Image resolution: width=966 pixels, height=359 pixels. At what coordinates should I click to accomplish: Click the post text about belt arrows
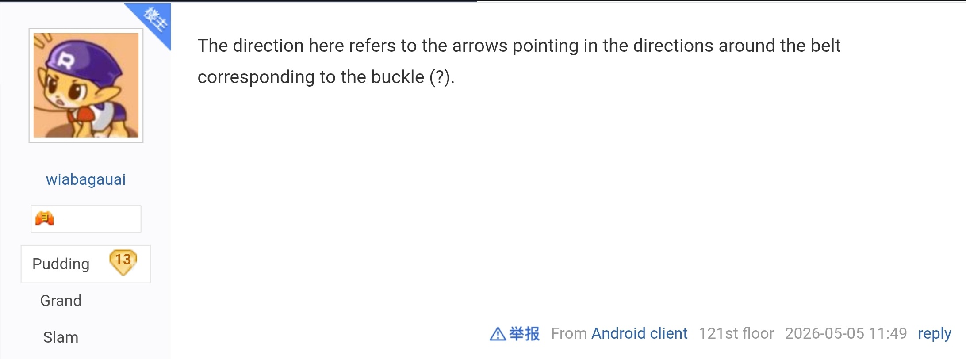(x=518, y=61)
